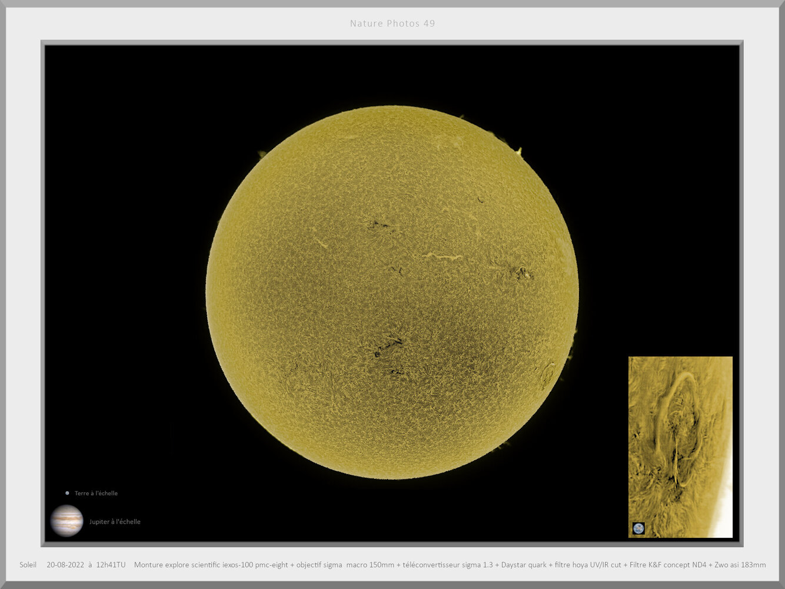Screen dimensions: 785x589
Task: Toggle the 'Jupiter à l'échelle' label
Action: pyautogui.click(x=115, y=521)
